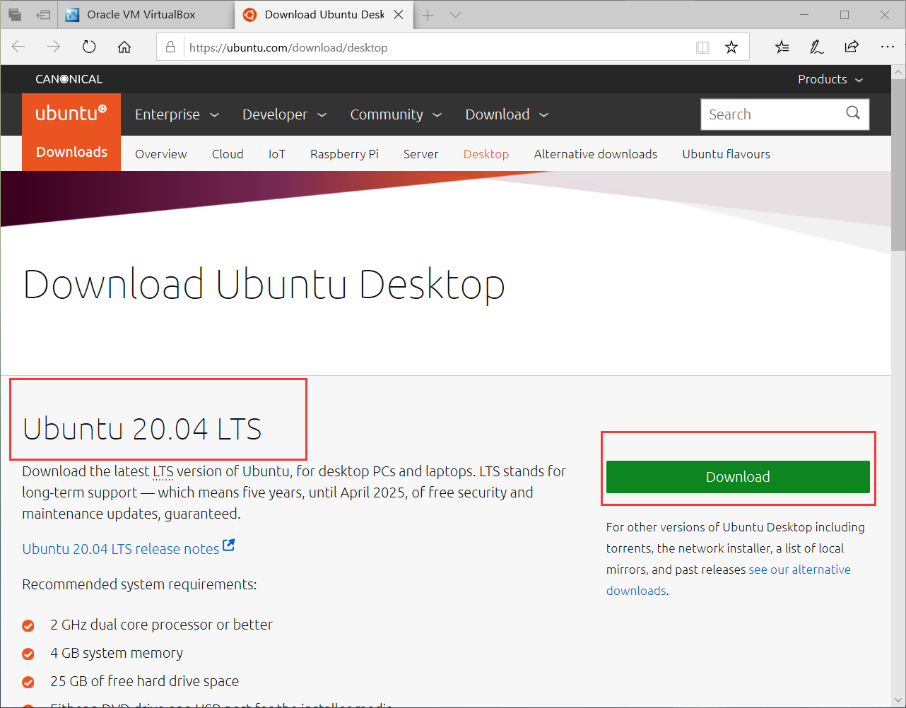Click the Share page icon

pos(852,47)
